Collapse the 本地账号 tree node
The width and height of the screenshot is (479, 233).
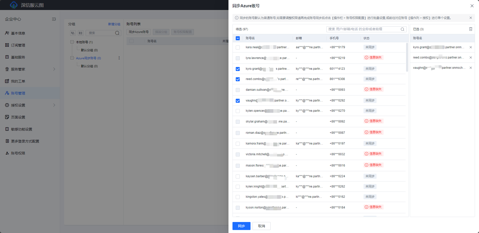72,42
